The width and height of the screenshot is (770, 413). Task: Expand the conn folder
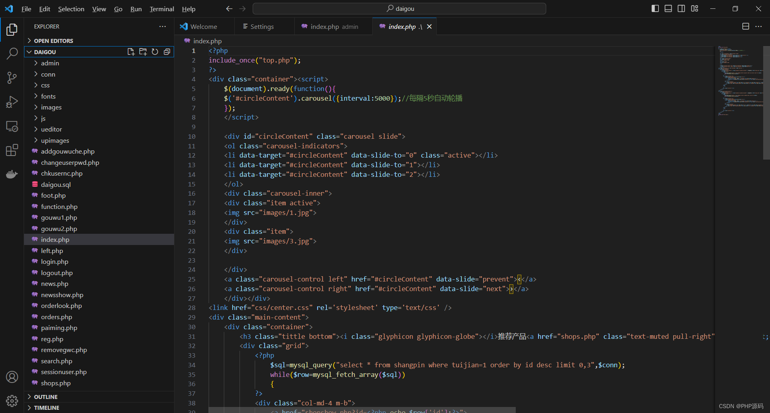click(x=99, y=74)
